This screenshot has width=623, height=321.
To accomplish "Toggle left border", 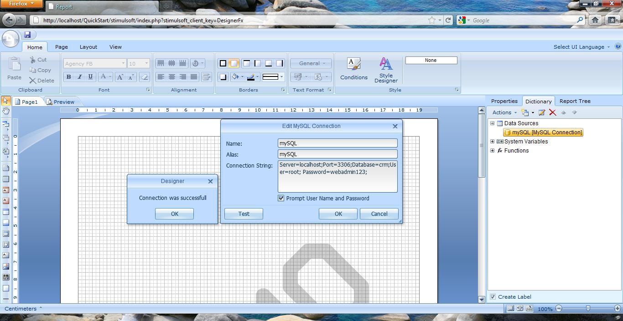I will [258, 63].
